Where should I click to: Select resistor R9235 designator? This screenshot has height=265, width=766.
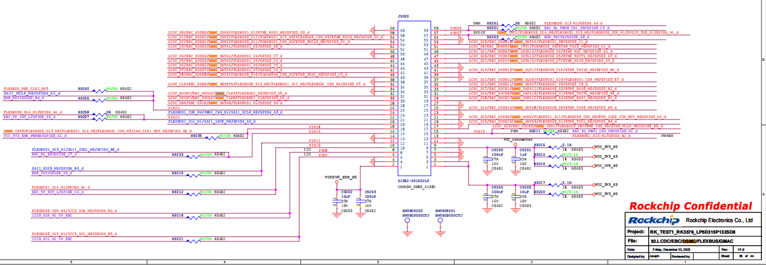click(196, 136)
